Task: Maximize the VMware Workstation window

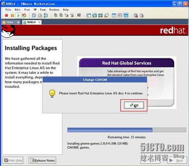Action: pyautogui.click(x=180, y=4)
